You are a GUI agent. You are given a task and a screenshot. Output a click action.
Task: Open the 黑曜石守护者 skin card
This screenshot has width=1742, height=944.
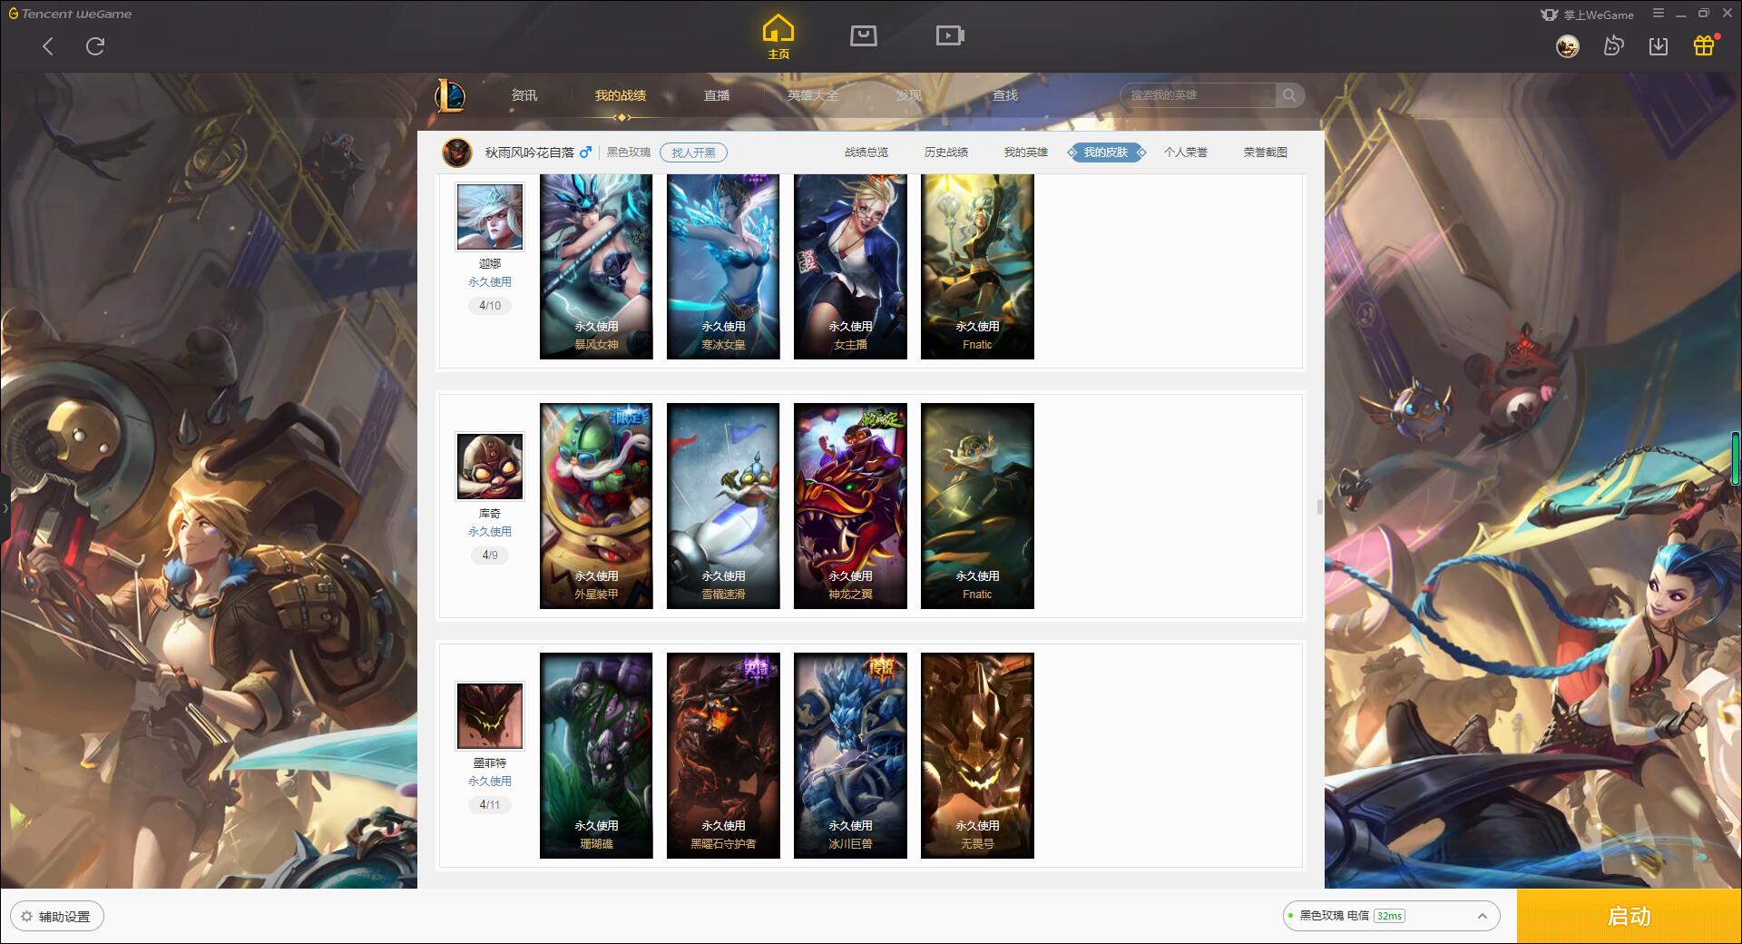723,755
